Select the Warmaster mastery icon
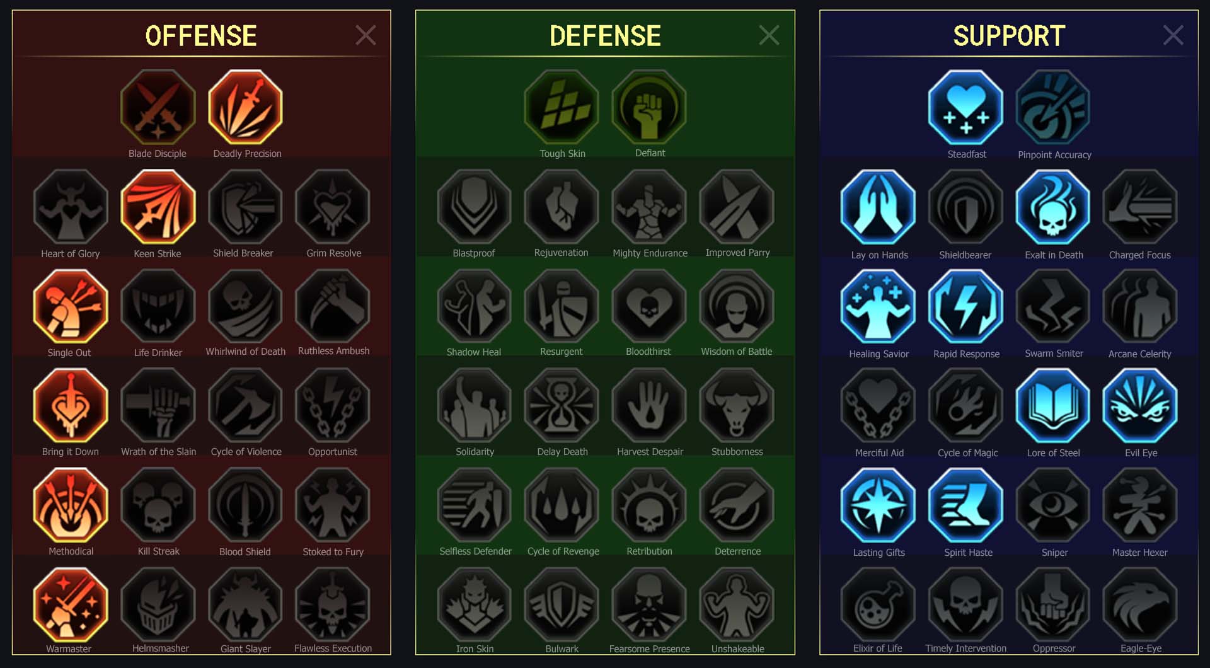This screenshot has width=1210, height=668. [71, 605]
